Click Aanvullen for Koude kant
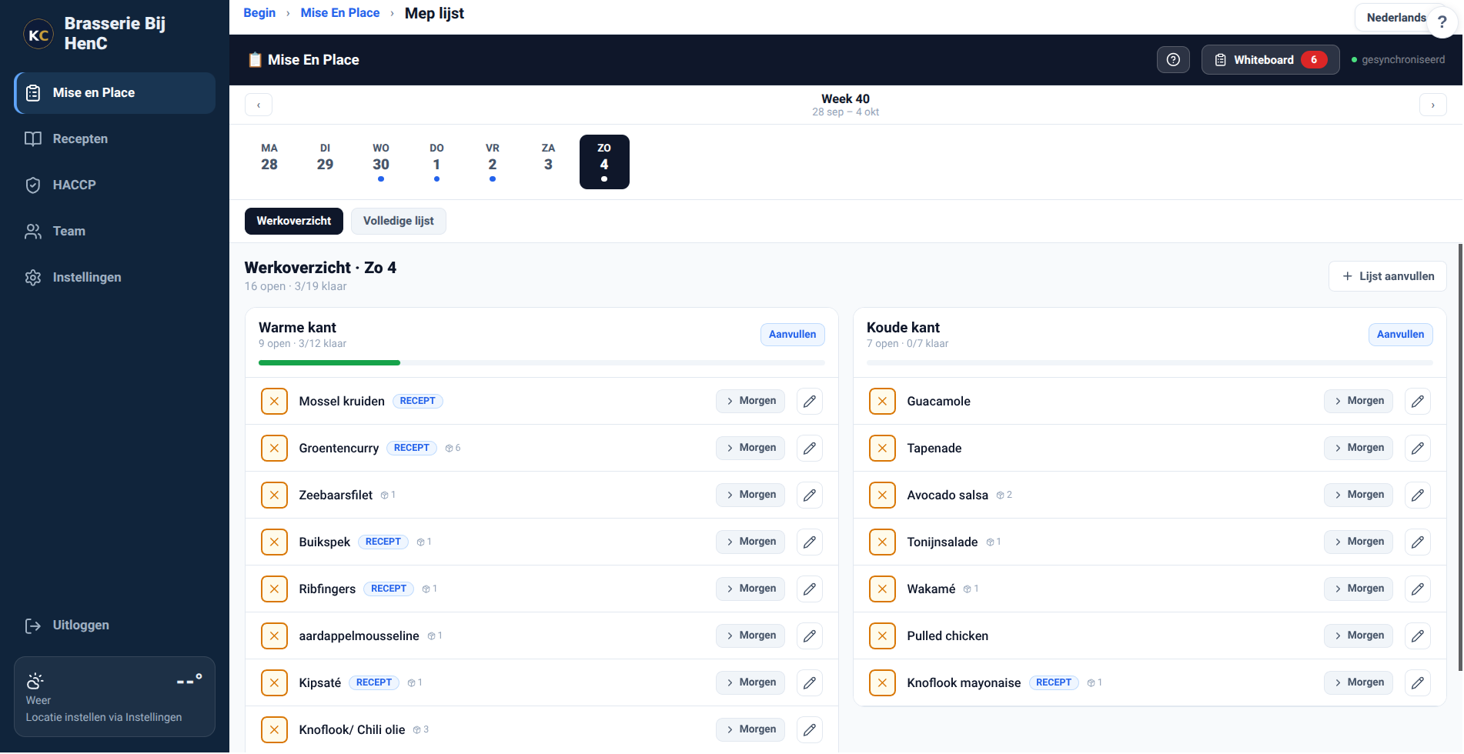This screenshot has width=1464, height=754. 1401,334
